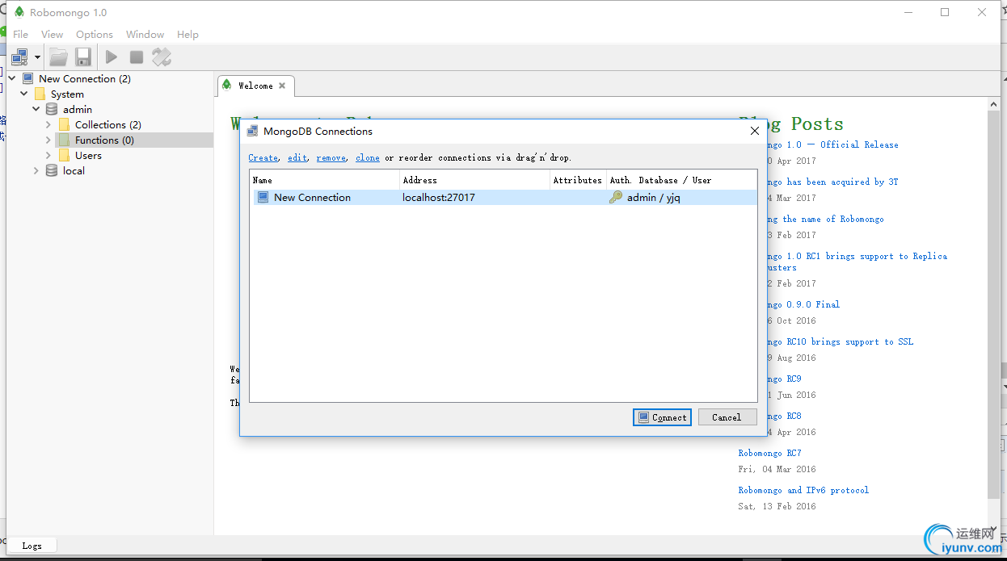The height and width of the screenshot is (561, 1007).
Task: Click the Auth. Database / User column header
Action: [x=681, y=180]
